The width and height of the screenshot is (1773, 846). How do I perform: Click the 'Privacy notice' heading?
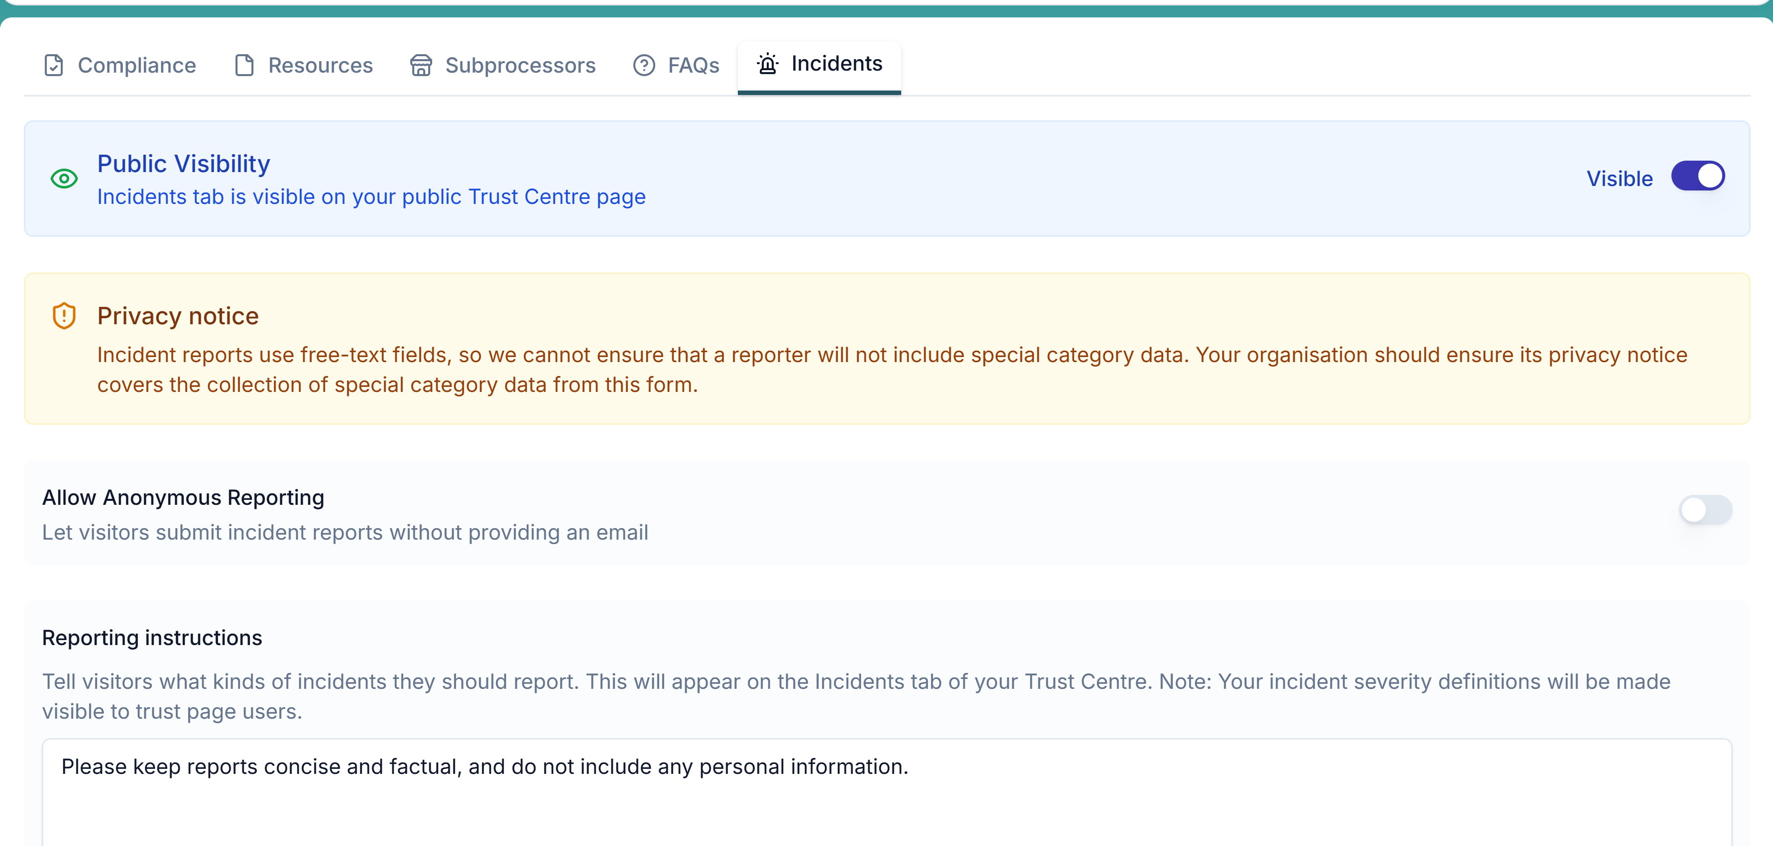tap(178, 316)
